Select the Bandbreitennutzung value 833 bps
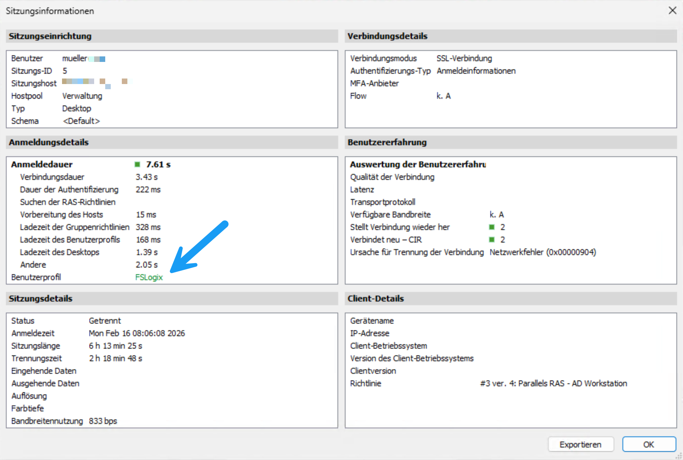683x460 pixels. (x=103, y=421)
